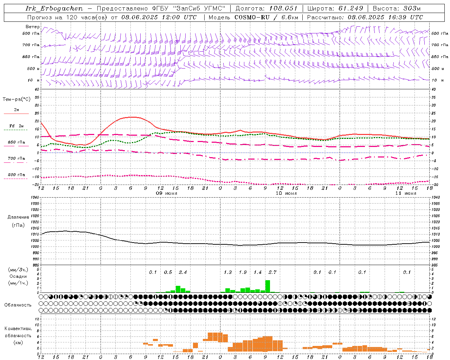
Task: Click the 1.3 precipitation total
Action: pos(228,272)
